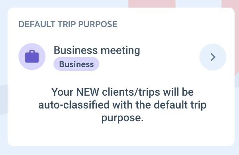Image resolution: width=239 pixels, height=155 pixels.
Task: Click the purple Business category tag
Action: point(76,64)
